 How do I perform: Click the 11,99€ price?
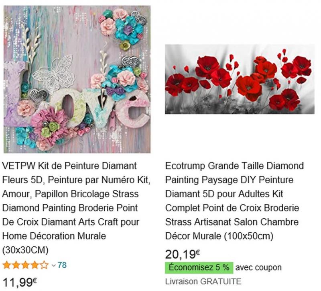pyautogui.click(x=19, y=282)
